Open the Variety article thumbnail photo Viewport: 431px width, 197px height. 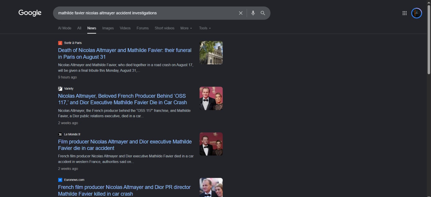coord(211,98)
